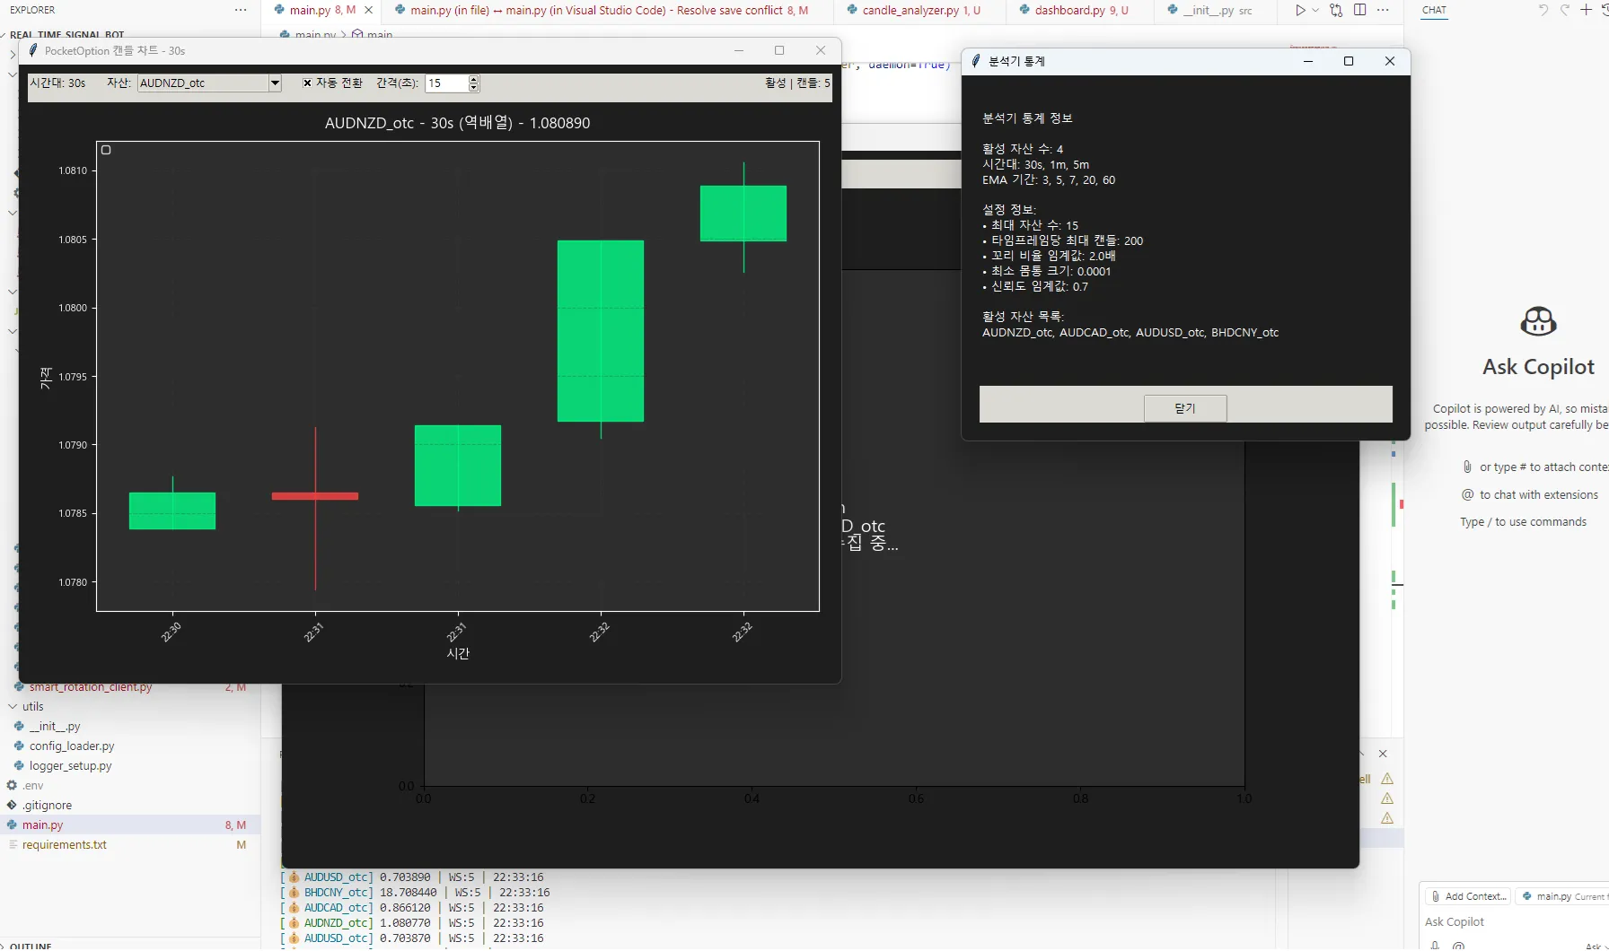1609x951 pixels.
Task: Switch to the dashboard.py tab
Action: pos(1072,10)
